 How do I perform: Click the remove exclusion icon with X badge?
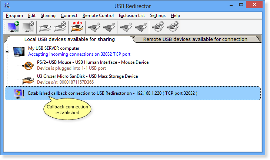coord(173,27)
